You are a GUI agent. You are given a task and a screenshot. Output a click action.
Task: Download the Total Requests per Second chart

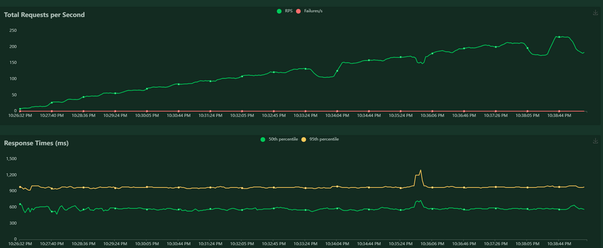596,13
